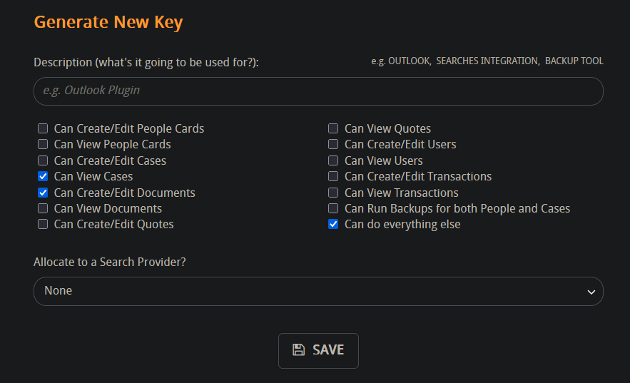Click the SEARCHES INTEGRATION example text
The height and width of the screenshot is (383, 630).
487,61
